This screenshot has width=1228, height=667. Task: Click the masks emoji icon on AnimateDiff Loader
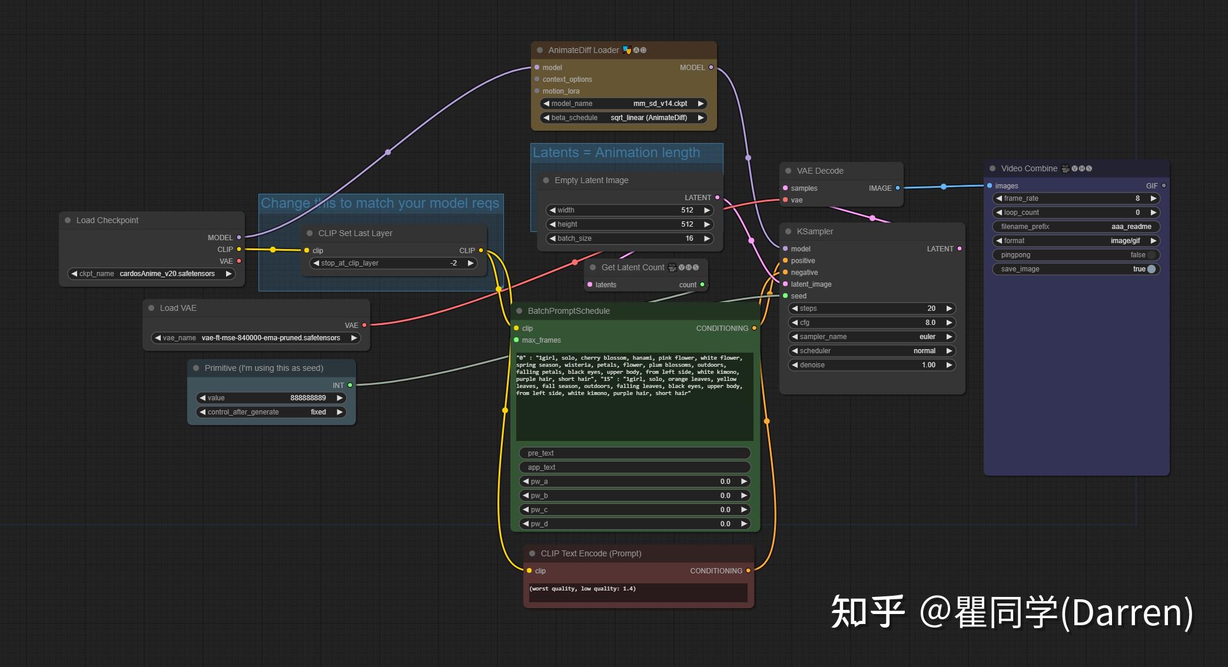pyautogui.click(x=627, y=51)
